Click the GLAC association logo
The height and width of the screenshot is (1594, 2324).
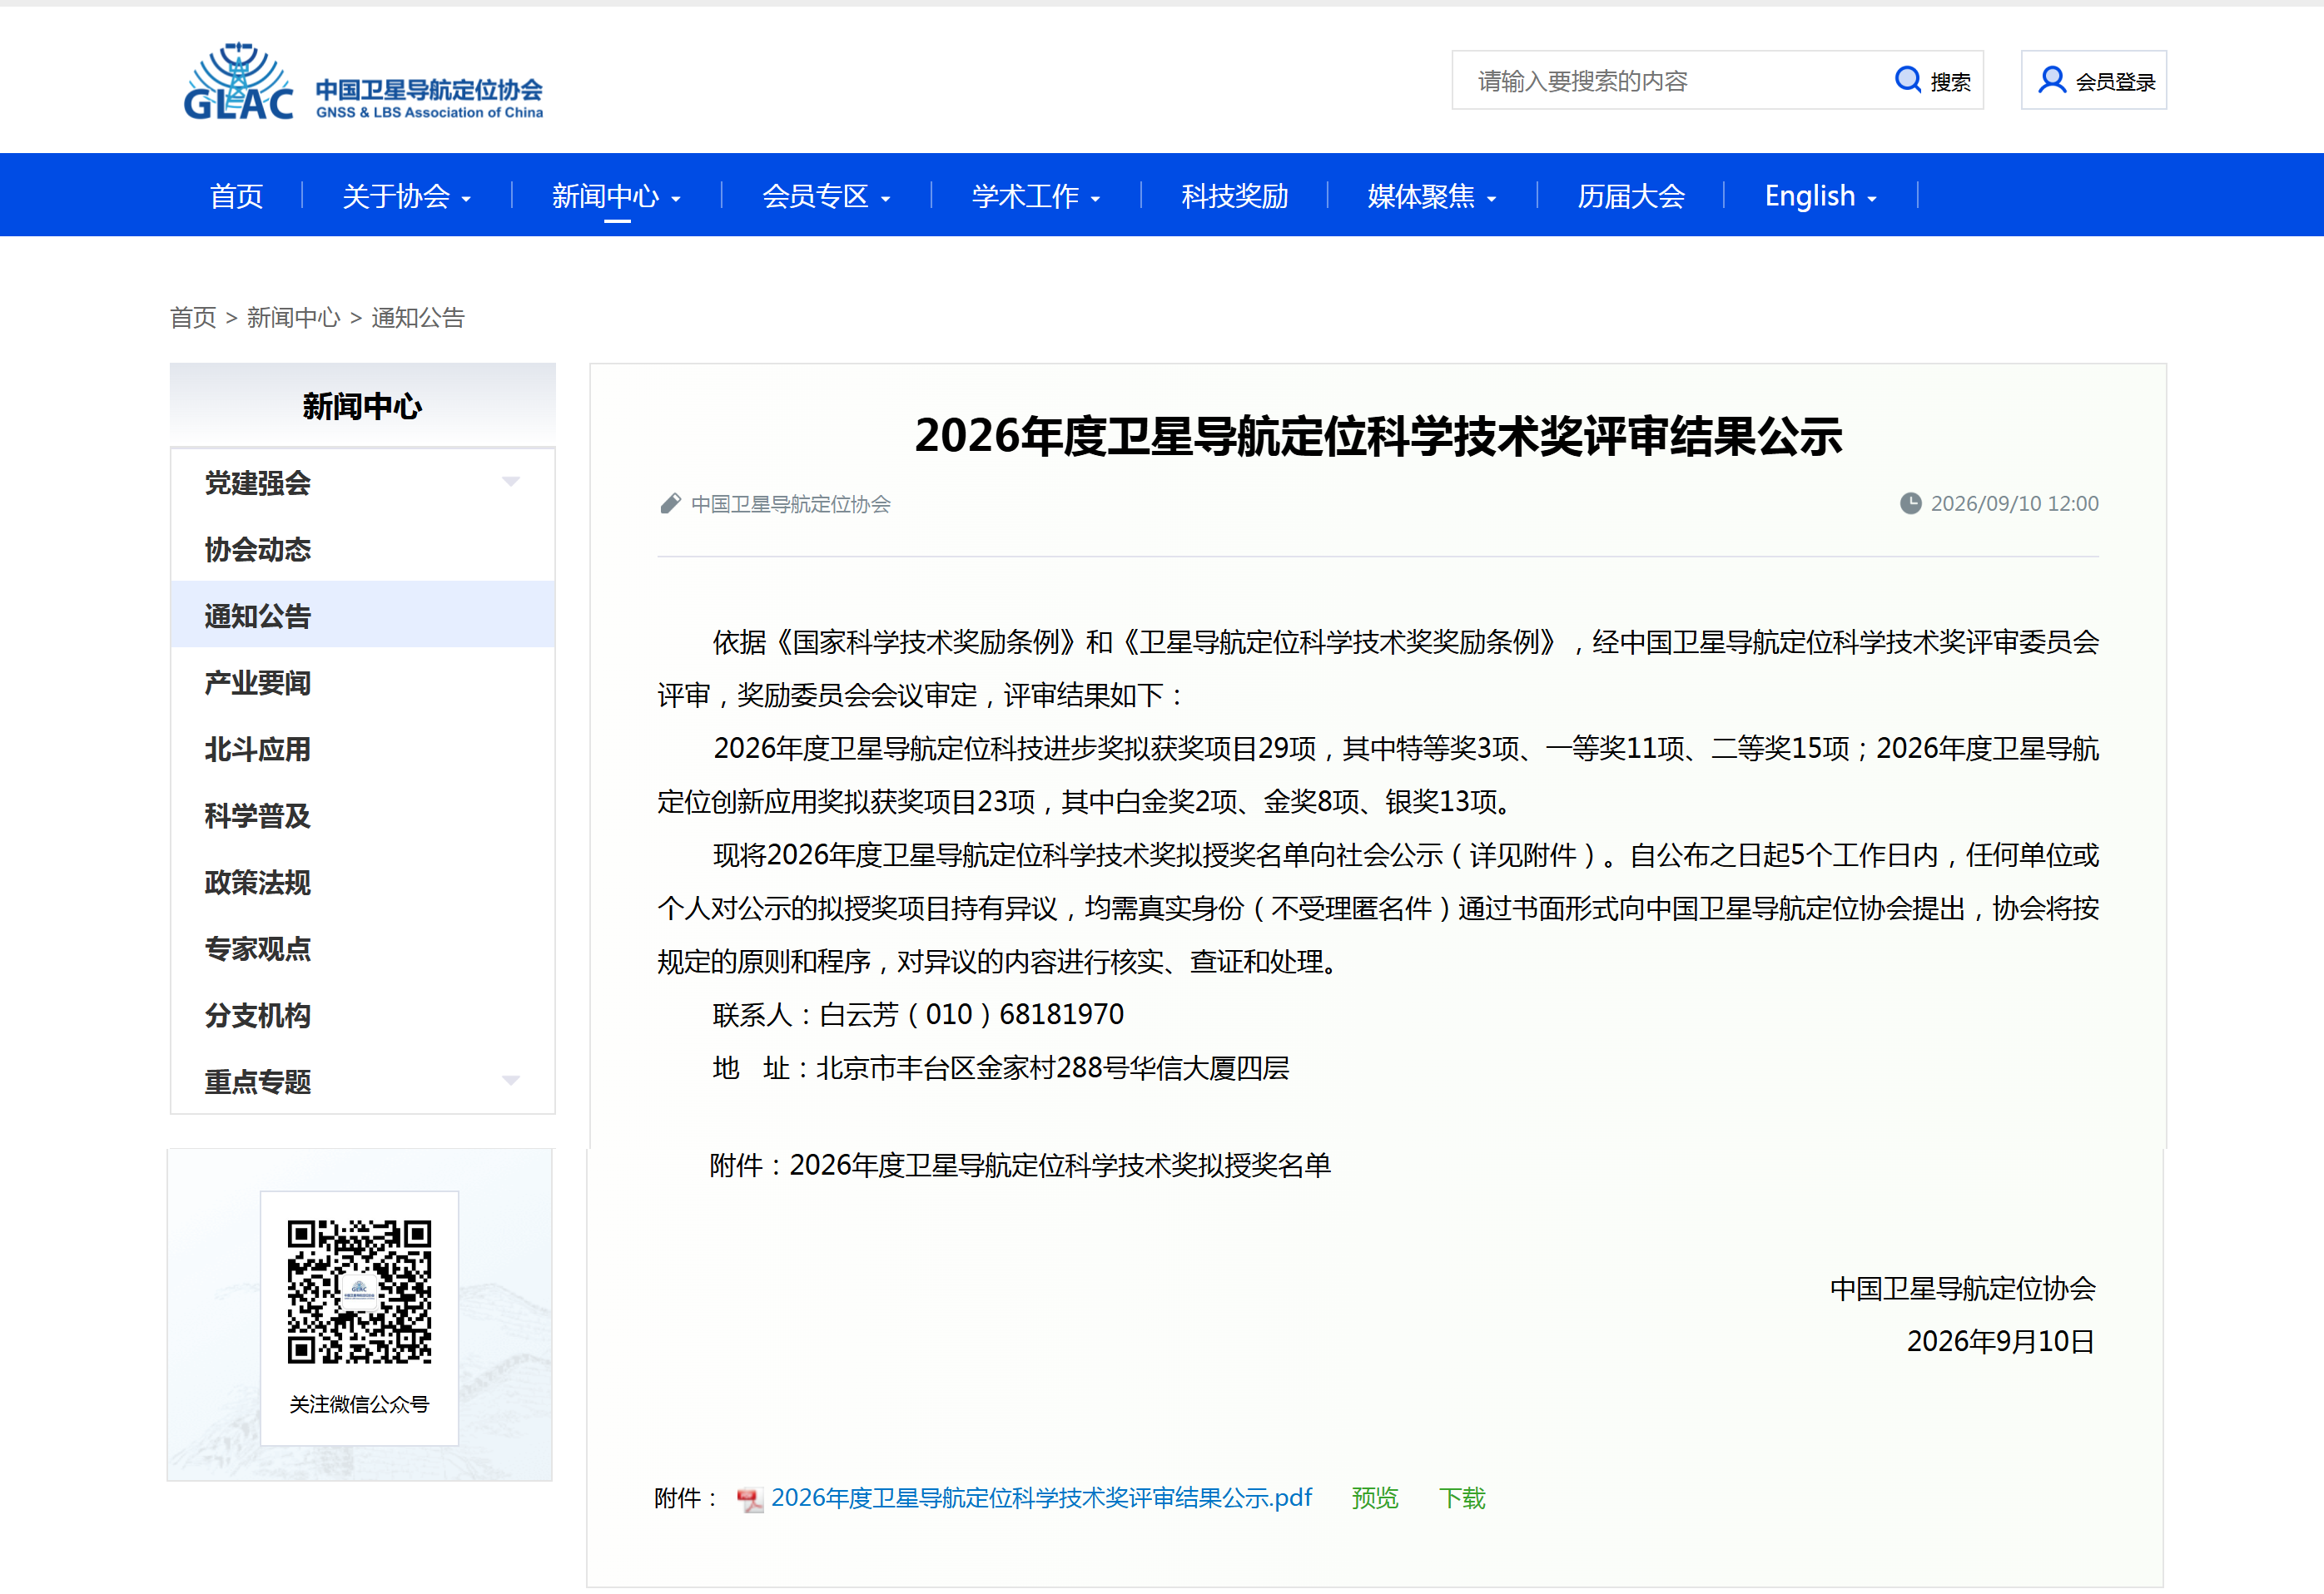click(363, 82)
